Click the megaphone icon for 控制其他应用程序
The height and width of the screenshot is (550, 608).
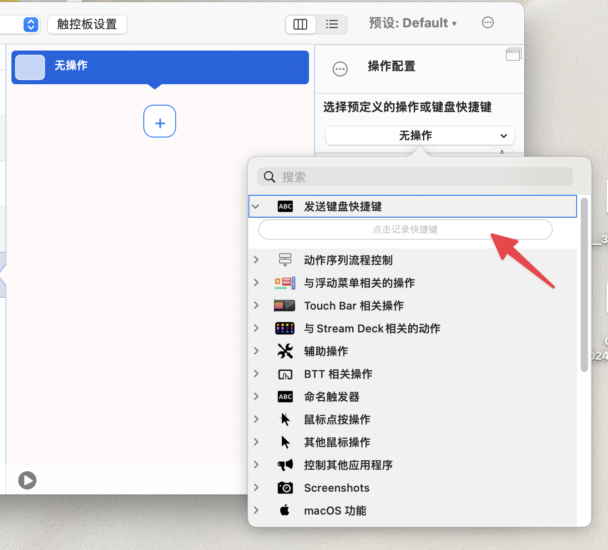pos(285,465)
